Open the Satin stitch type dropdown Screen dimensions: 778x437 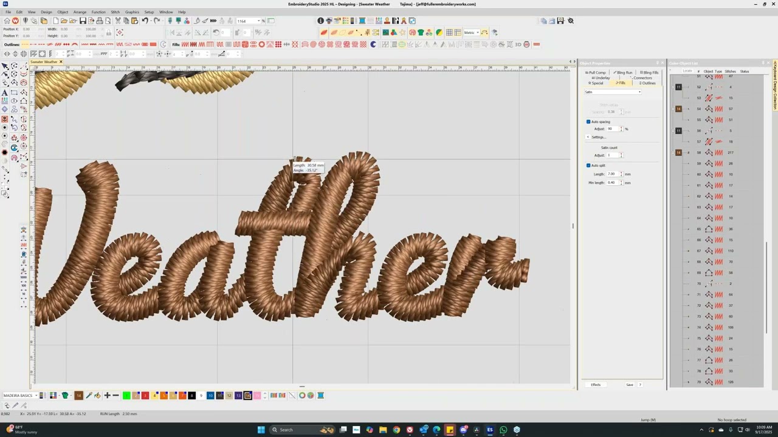(x=613, y=92)
